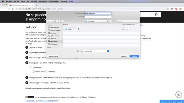
Task: Edit the Guardar como filename field
Action: 98,13
